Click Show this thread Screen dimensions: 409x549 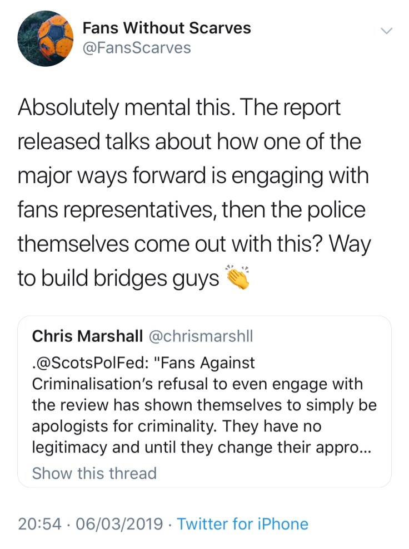point(94,473)
